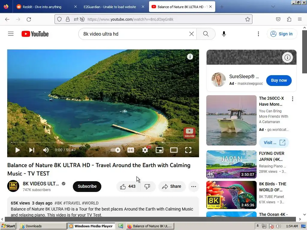
Task: Open video settings gear icon
Action: 145,150
